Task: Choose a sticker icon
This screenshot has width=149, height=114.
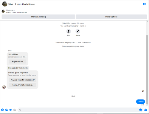Action: pyautogui.click(x=10, y=110)
